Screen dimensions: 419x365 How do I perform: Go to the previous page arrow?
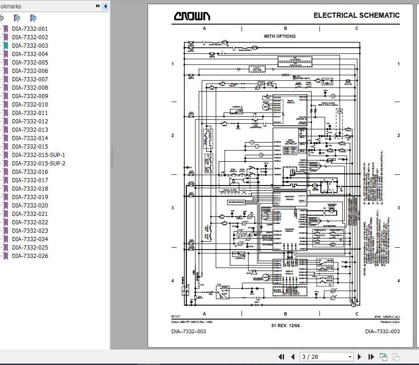pos(293,357)
